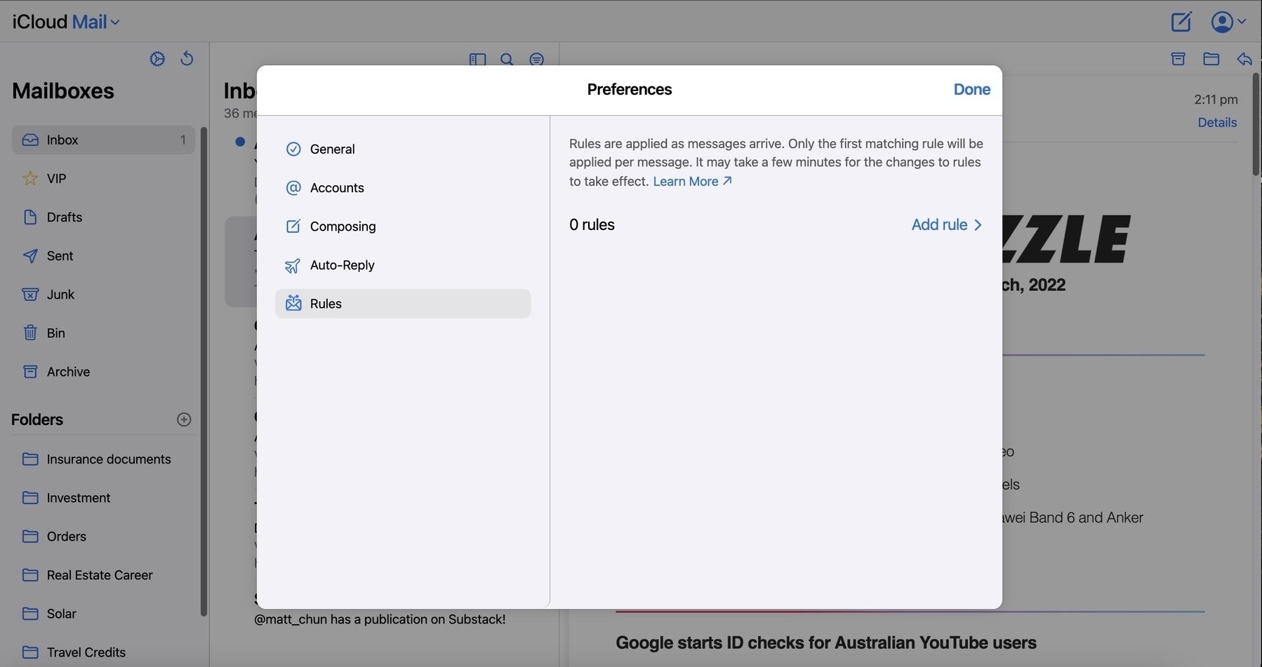Add a new folder with plus icon
Screen dimensions: 1262x667
184,419
